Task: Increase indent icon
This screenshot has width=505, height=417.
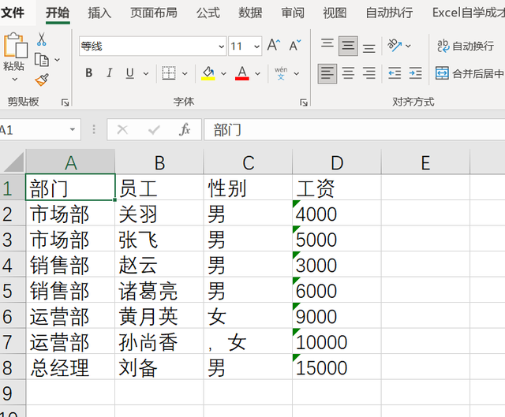Action: (x=416, y=73)
